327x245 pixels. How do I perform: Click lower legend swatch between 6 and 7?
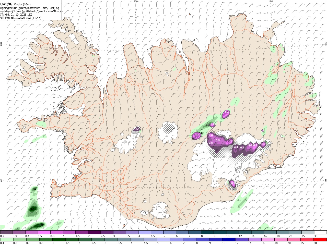tap(177, 240)
